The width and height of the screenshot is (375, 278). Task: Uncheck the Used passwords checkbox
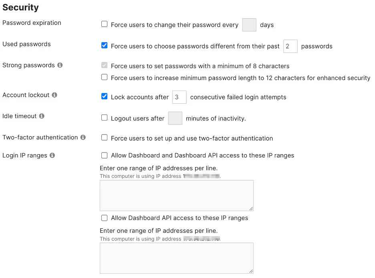pos(104,45)
